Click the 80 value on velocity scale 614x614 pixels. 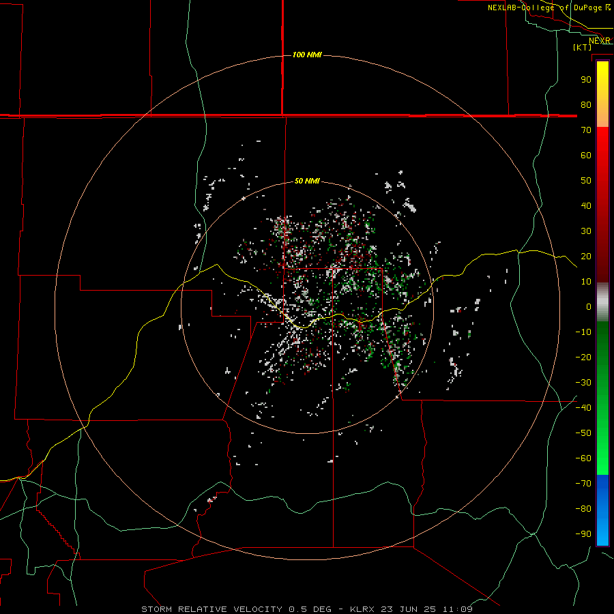(586, 104)
